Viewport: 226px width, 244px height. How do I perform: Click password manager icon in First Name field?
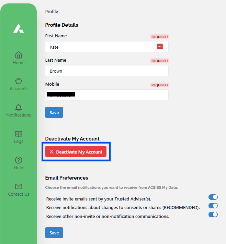(x=160, y=47)
